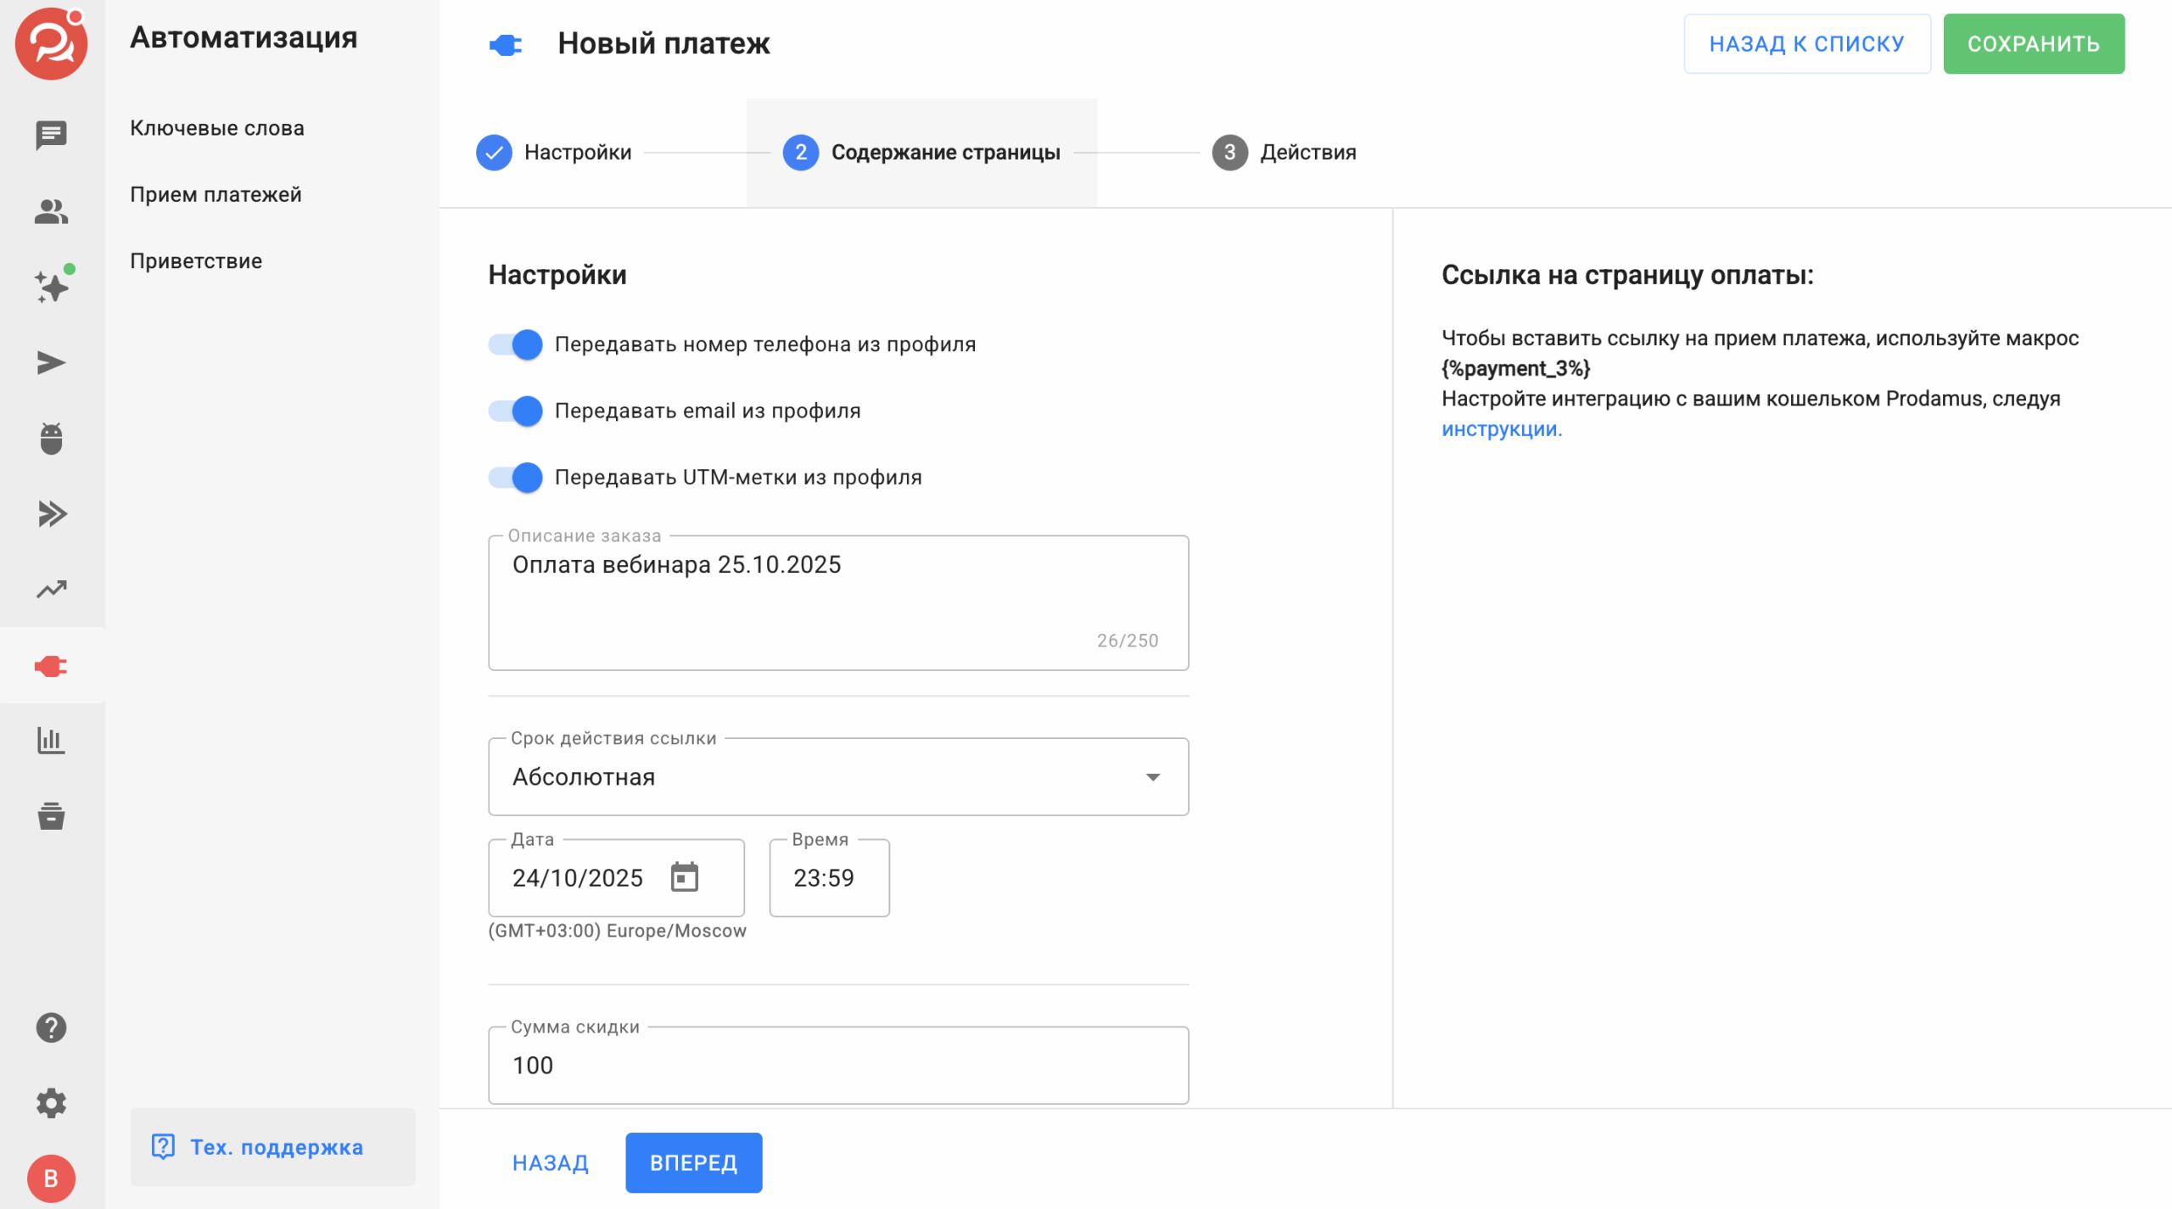
Task: Turn off passing UTM tags toggle
Action: pyautogui.click(x=516, y=477)
